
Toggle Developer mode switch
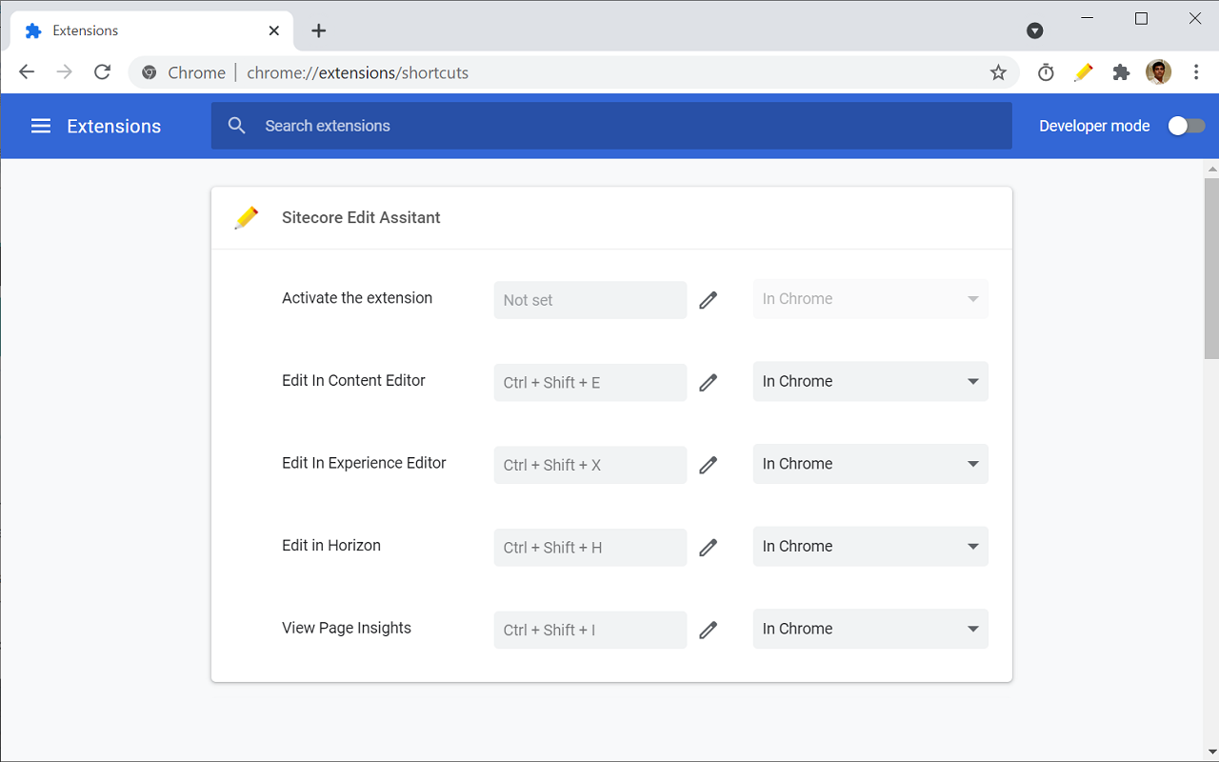[1187, 126]
